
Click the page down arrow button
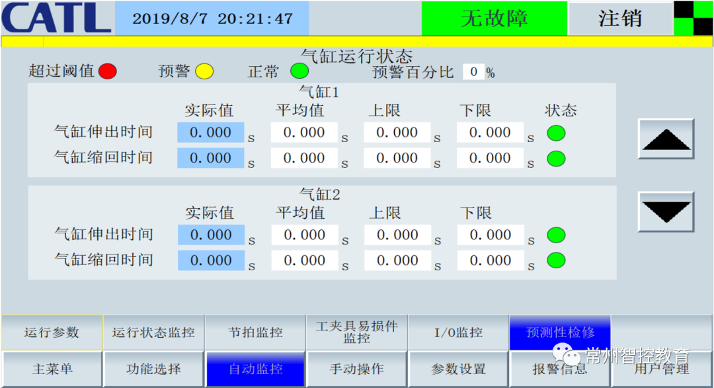[x=666, y=212]
